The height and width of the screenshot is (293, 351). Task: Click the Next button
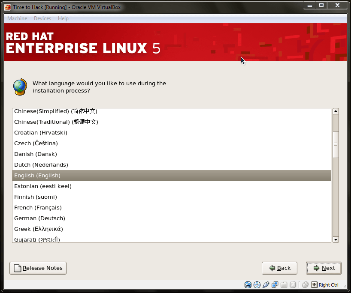[x=324, y=268]
